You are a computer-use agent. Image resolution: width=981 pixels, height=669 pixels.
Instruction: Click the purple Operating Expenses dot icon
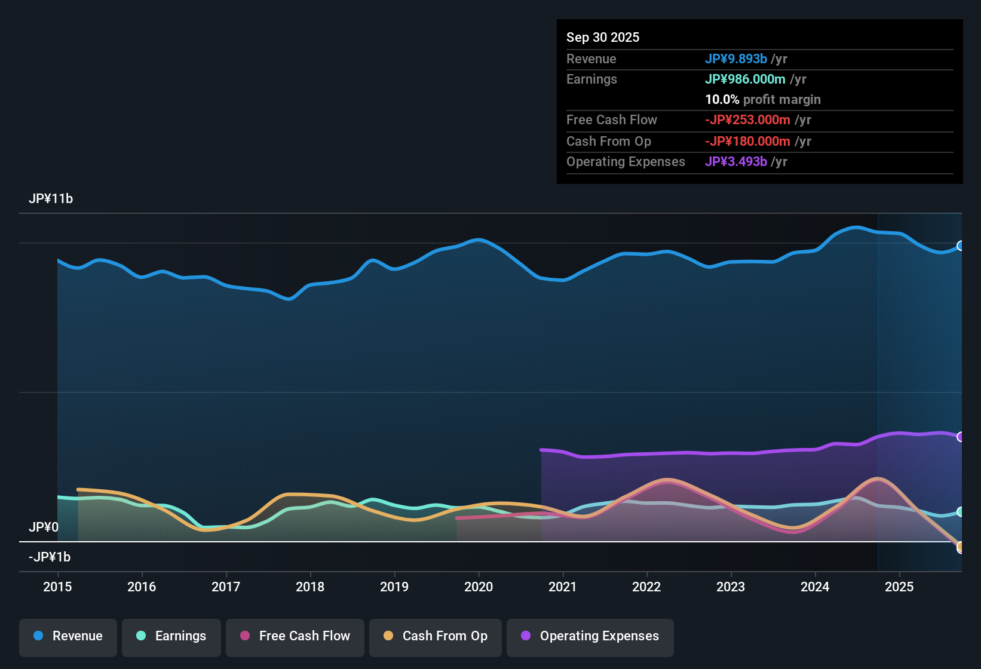tap(526, 636)
